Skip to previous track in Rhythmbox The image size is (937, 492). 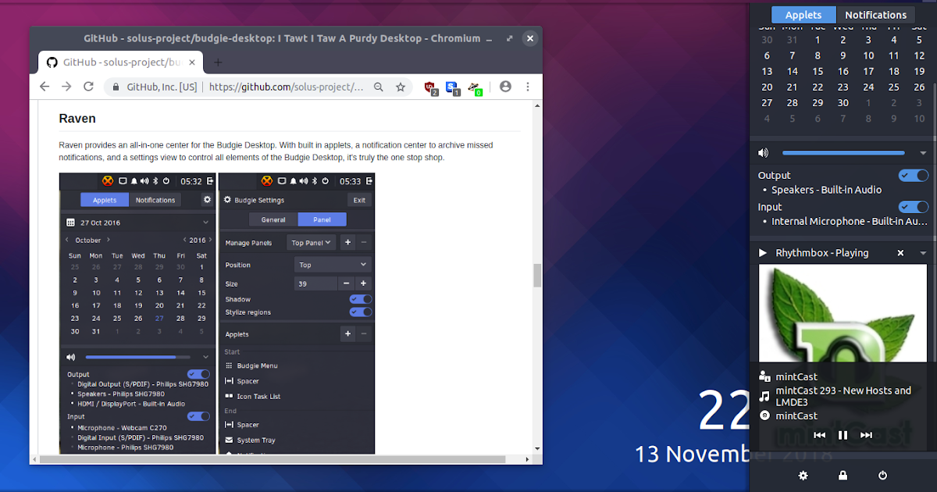coord(819,435)
